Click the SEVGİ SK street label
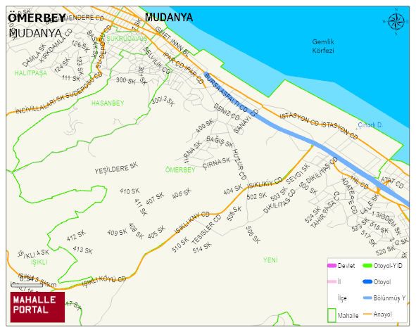This screenshot has width=416, height=332. point(298,174)
